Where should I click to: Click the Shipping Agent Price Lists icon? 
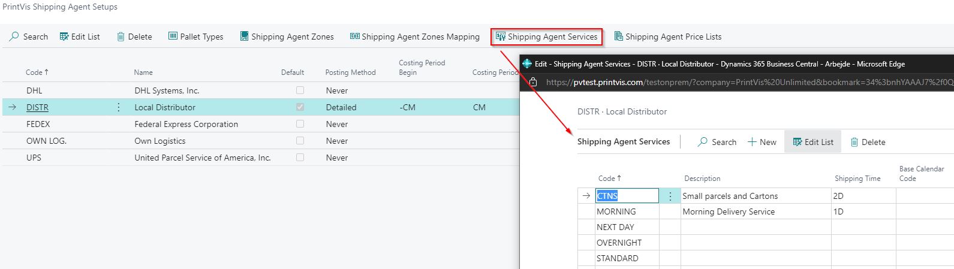pos(618,37)
